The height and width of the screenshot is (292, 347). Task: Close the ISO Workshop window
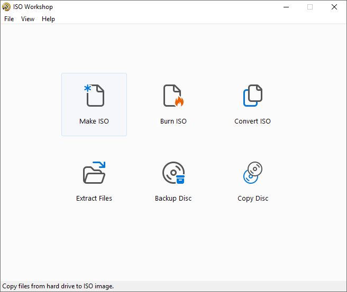tap(334, 7)
